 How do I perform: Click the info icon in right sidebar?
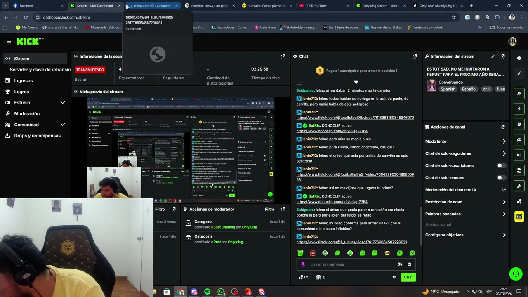pyautogui.click(x=519, y=58)
